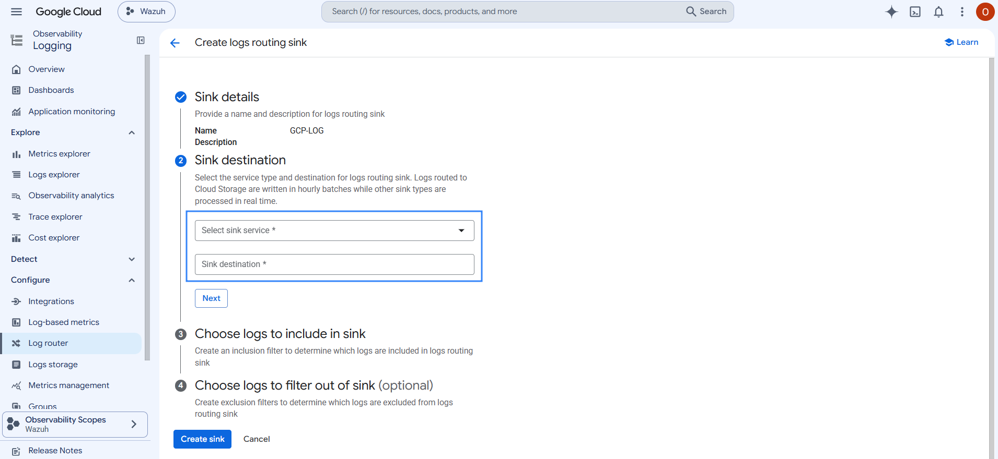Screen dimensions: 998x459
Task: Collapse the Configure section
Action: click(132, 280)
